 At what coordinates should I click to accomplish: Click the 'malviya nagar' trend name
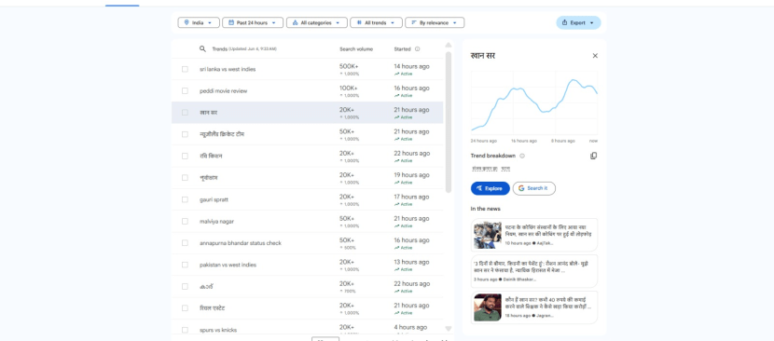coord(216,221)
